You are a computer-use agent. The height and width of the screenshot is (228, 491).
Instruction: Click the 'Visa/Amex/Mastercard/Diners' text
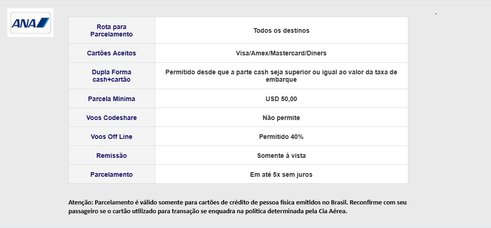coord(281,53)
